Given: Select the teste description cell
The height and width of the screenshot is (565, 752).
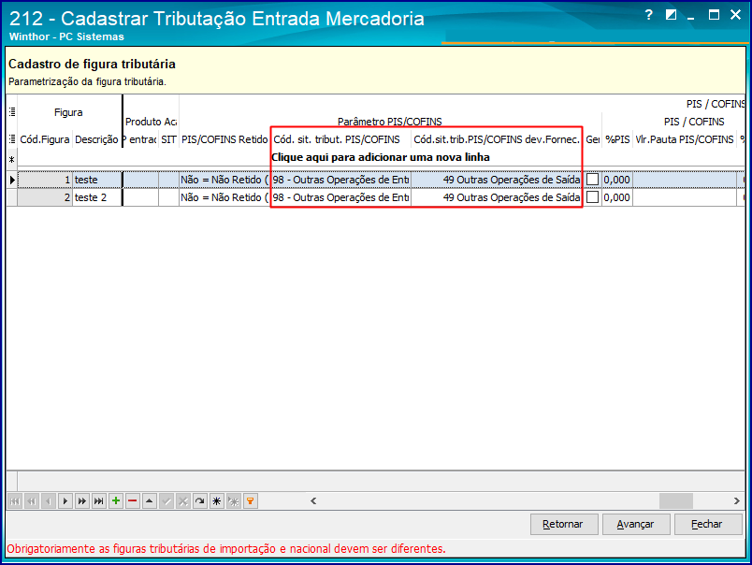Looking at the screenshot, I should coord(97,180).
